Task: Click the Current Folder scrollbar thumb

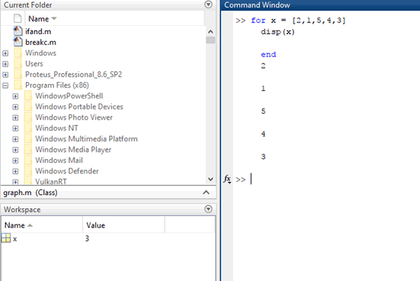Action: 211,40
